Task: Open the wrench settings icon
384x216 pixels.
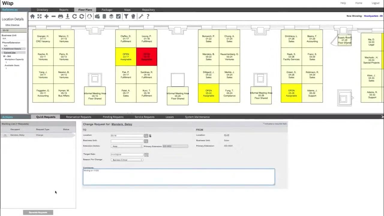Action: pos(141,16)
